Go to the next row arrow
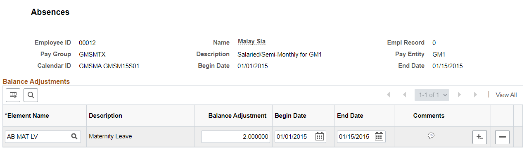Image resolution: width=529 pixels, height=152 pixels. coord(459,95)
